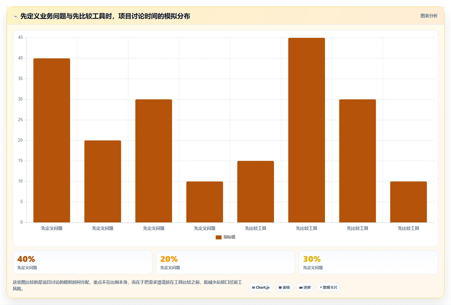Click the 先定义问题 caption under 40%
This screenshot has width=451, height=305.
pyautogui.click(x=27, y=268)
